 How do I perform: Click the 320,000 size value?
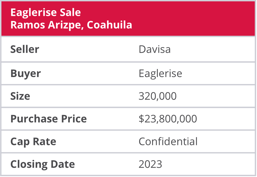[157, 96]
